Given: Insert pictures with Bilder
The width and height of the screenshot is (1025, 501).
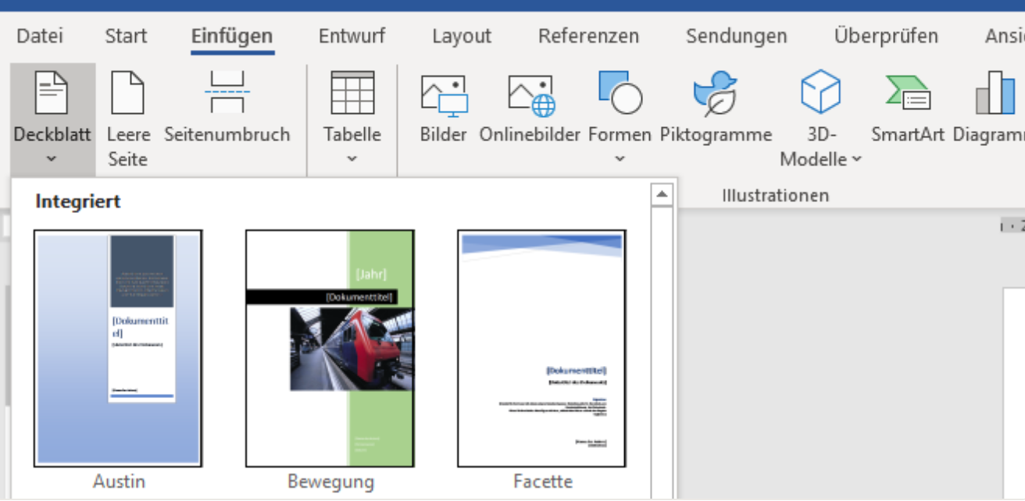Looking at the screenshot, I should click(443, 108).
